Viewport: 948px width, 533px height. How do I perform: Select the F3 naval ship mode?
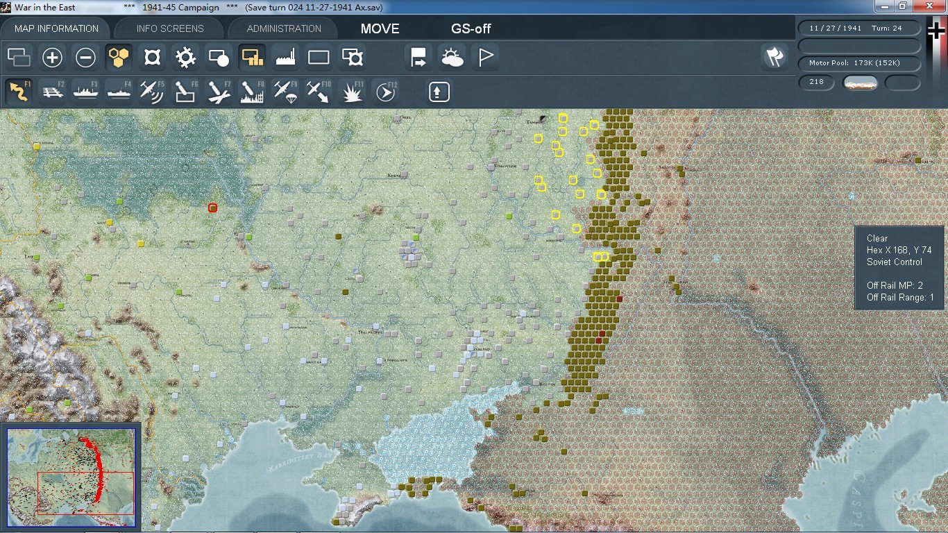coord(85,92)
